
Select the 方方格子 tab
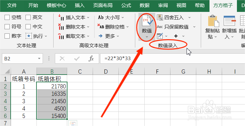click(223, 5)
